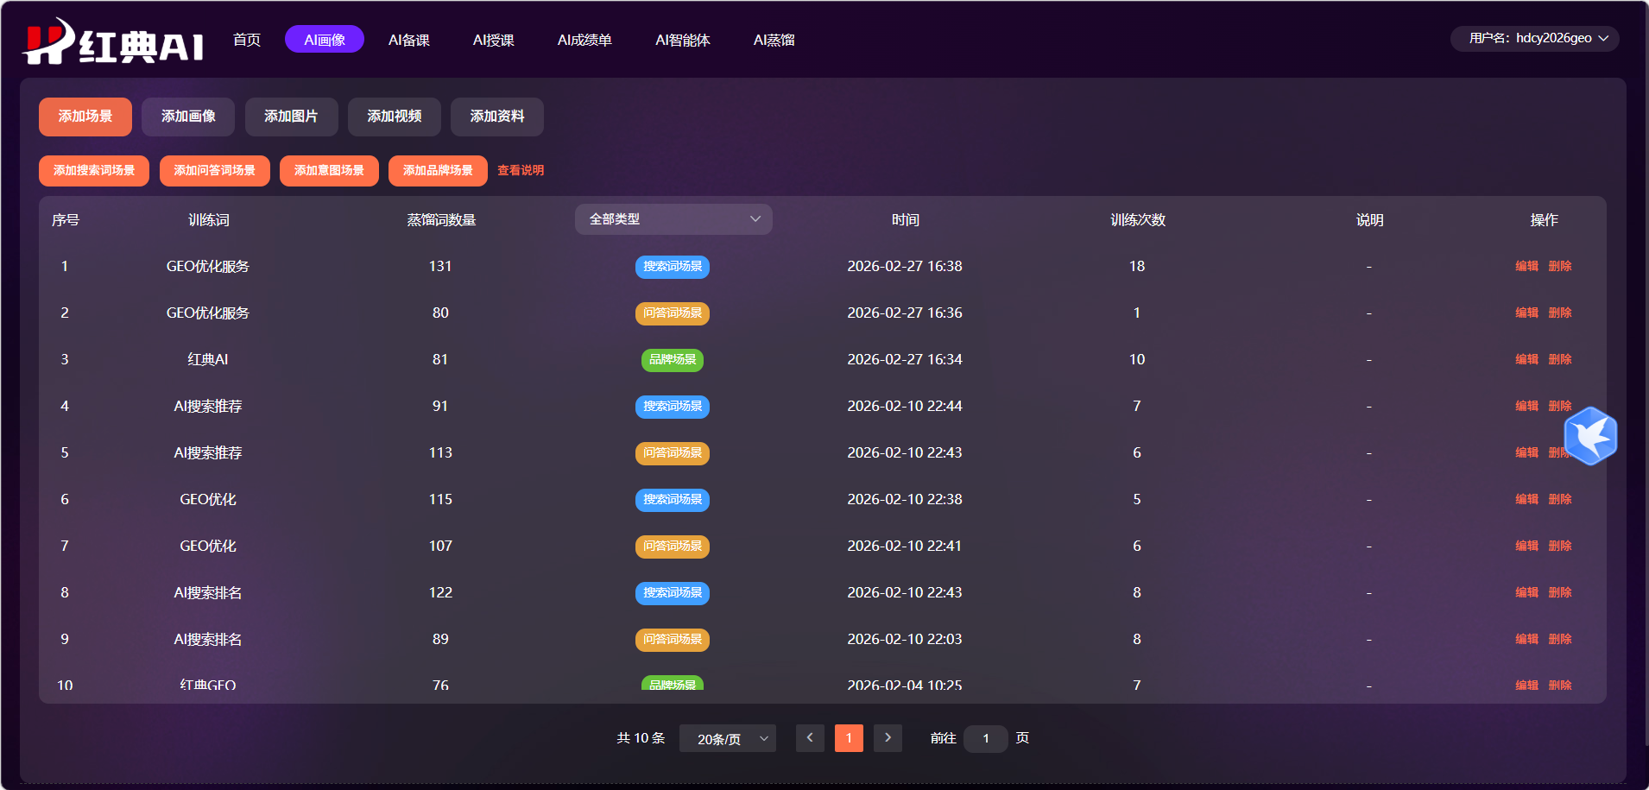Switch to the 添加画像 tab
The image size is (1649, 790).
[x=188, y=117]
